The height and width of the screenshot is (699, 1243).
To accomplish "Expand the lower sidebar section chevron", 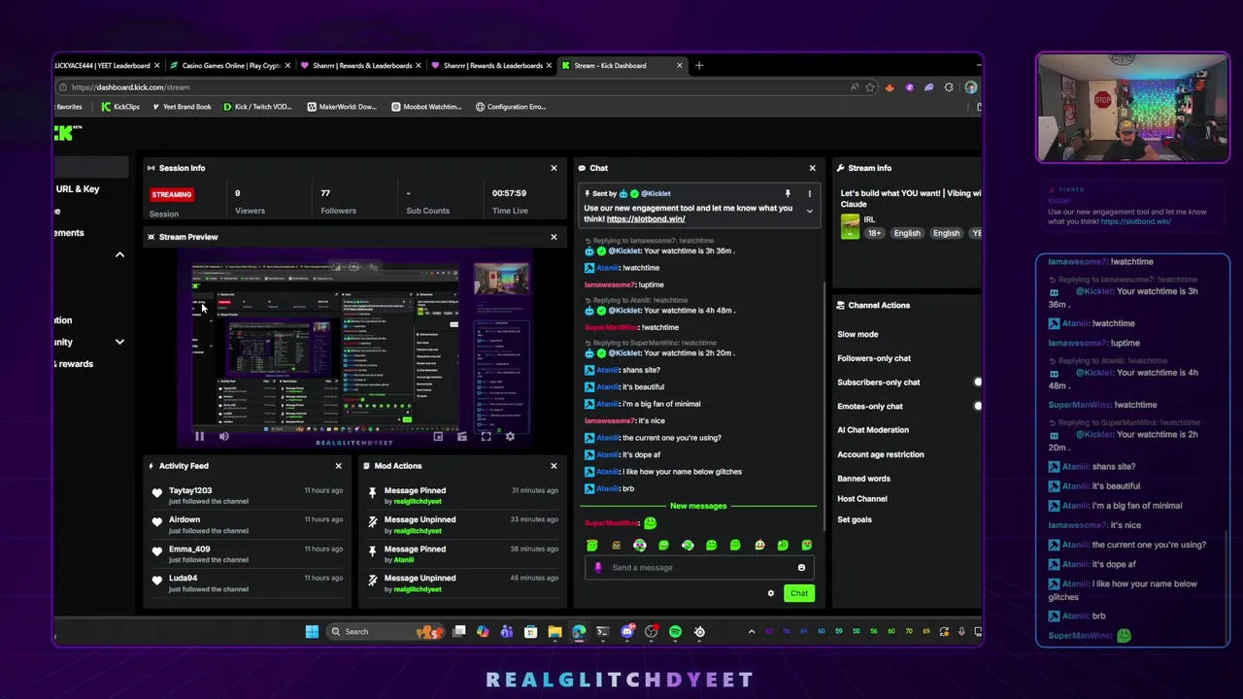I will (x=119, y=342).
